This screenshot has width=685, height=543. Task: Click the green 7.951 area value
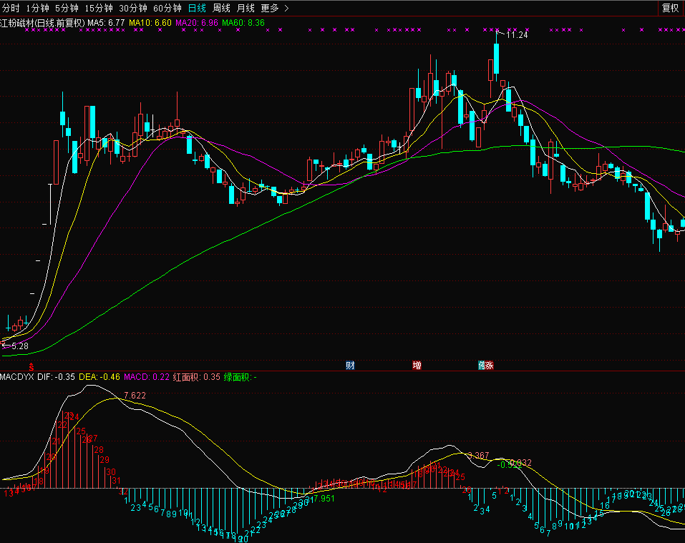(324, 499)
